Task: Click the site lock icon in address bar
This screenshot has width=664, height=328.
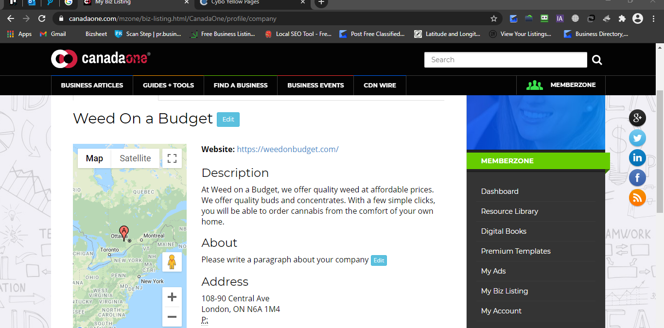Action: pos(61,19)
